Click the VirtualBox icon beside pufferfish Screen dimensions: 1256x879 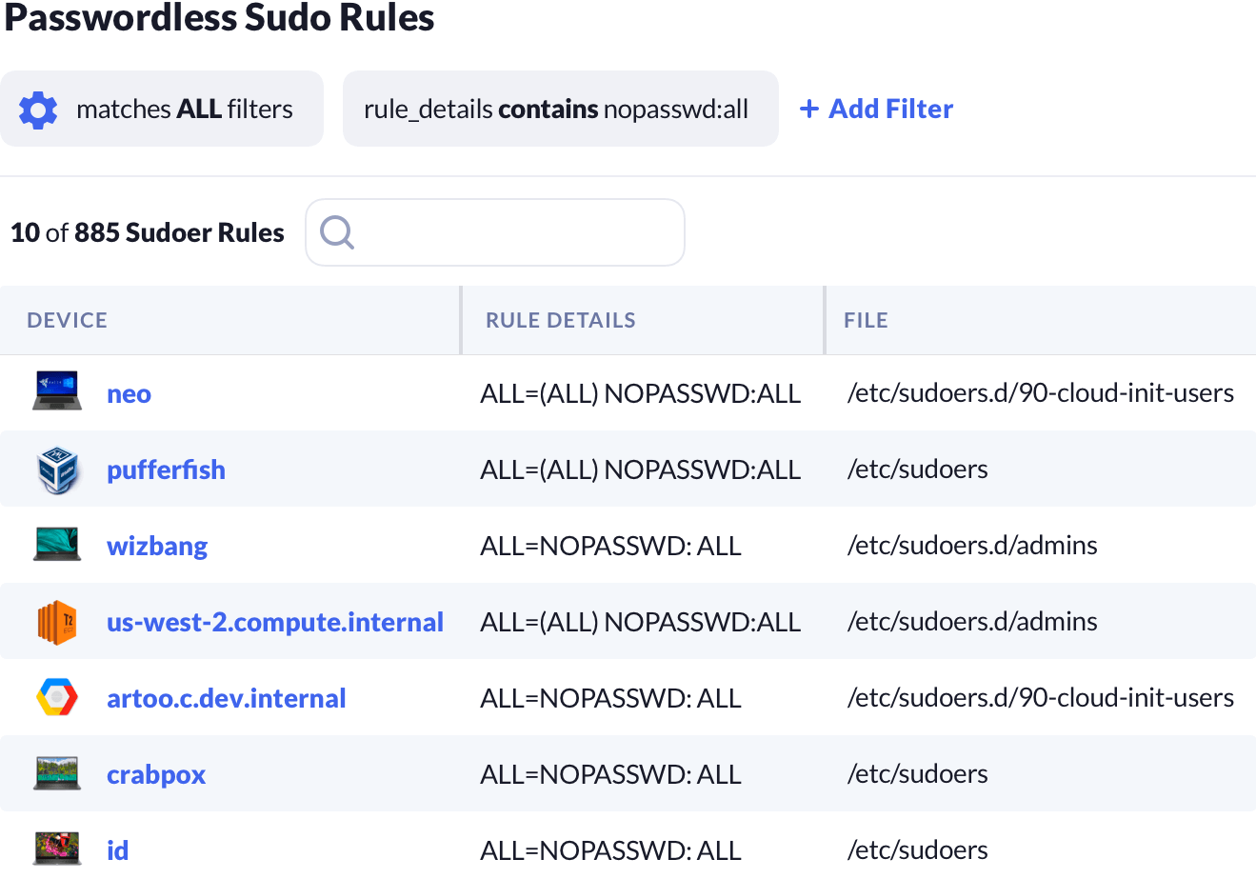(57, 469)
